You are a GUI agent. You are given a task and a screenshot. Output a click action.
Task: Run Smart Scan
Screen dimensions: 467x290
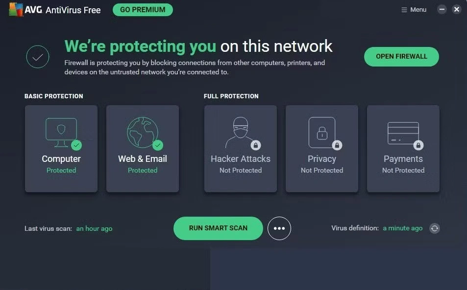218,228
